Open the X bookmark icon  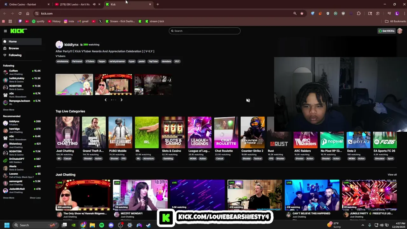(x=100, y=21)
